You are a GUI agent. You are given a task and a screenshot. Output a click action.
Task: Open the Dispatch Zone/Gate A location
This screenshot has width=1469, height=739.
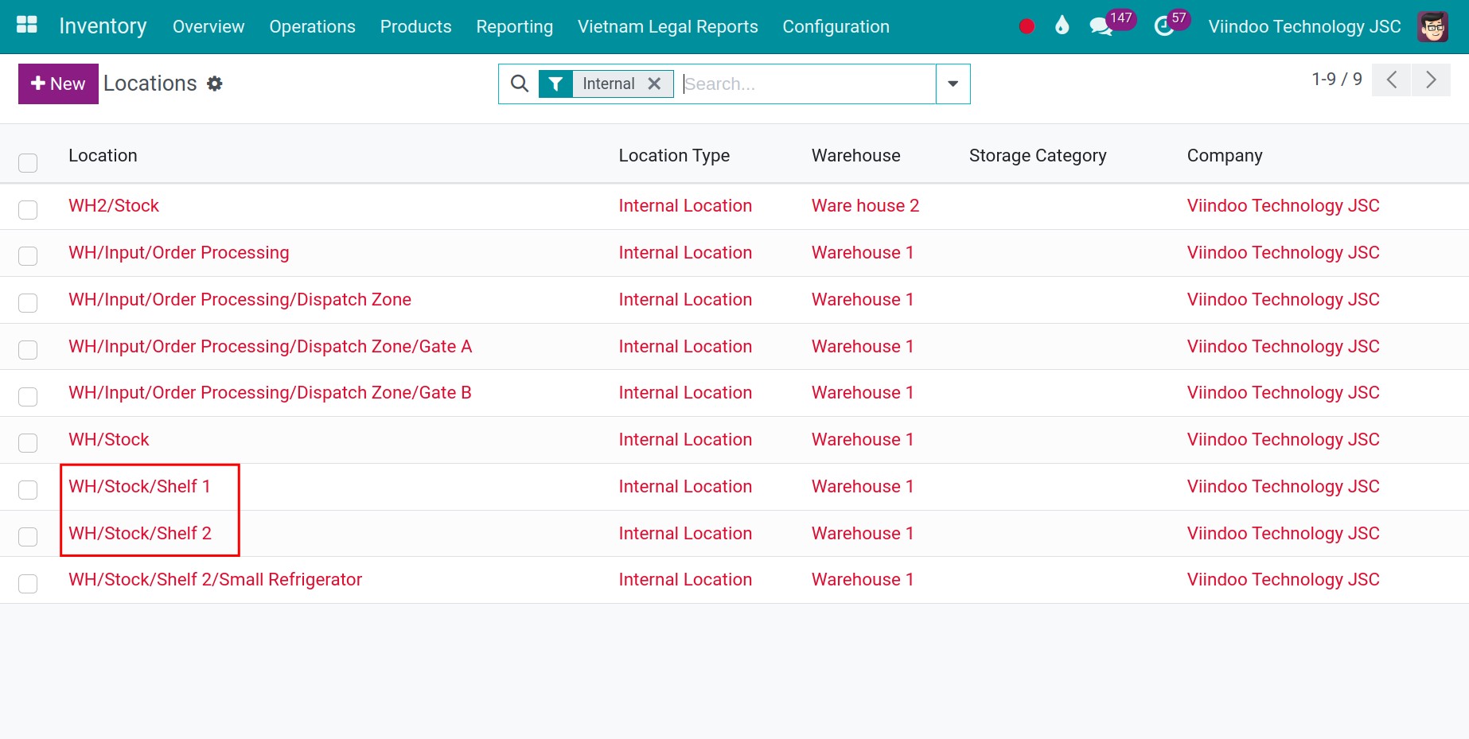click(271, 346)
